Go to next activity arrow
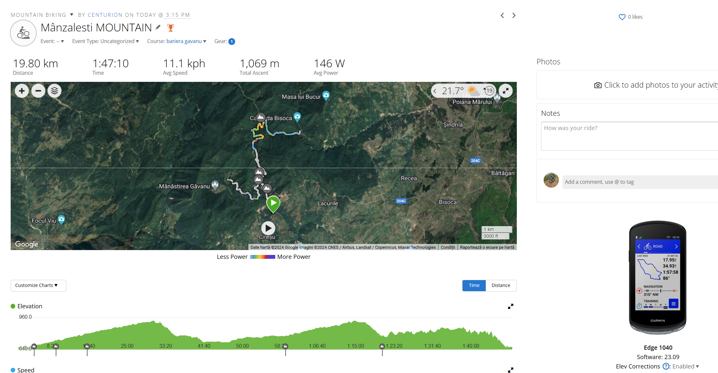Image resolution: width=718 pixels, height=373 pixels. 514,15
